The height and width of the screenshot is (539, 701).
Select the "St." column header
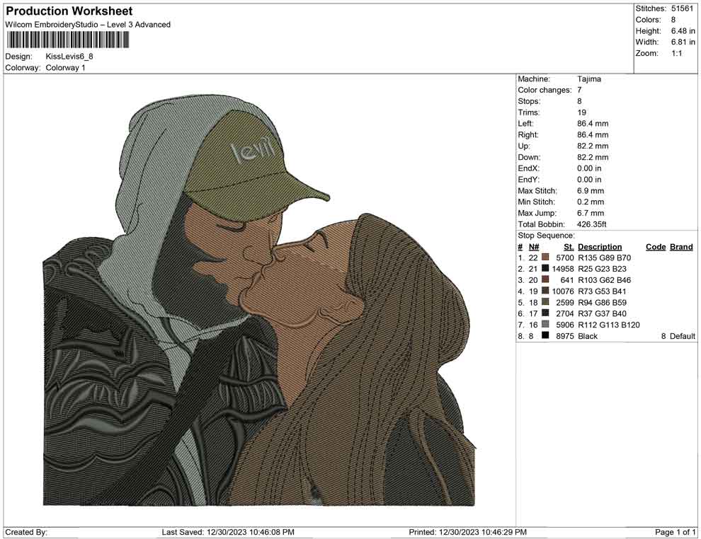(x=569, y=247)
